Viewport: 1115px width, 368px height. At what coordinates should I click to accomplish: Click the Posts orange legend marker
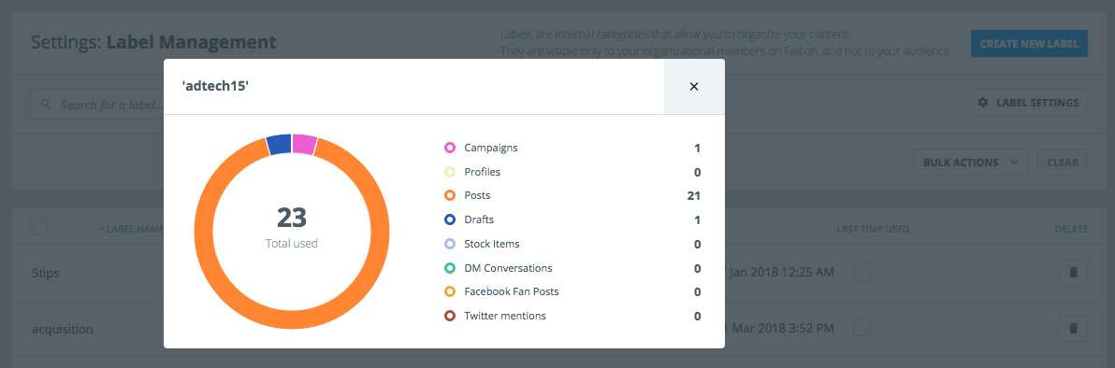(x=449, y=195)
